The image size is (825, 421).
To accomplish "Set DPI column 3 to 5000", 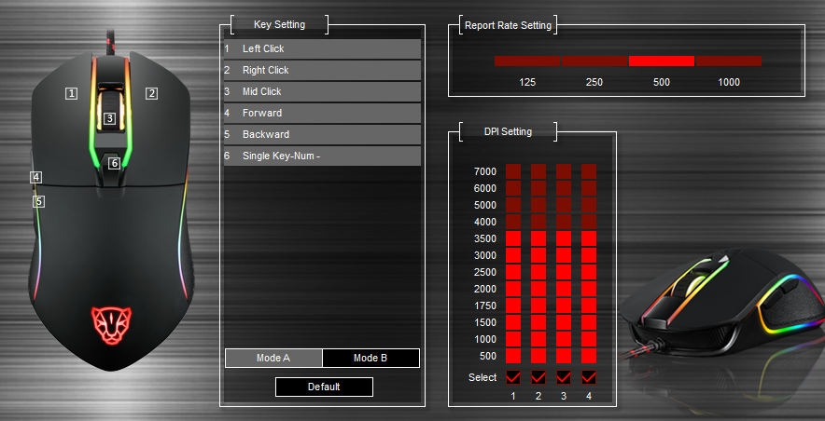I will point(564,205).
